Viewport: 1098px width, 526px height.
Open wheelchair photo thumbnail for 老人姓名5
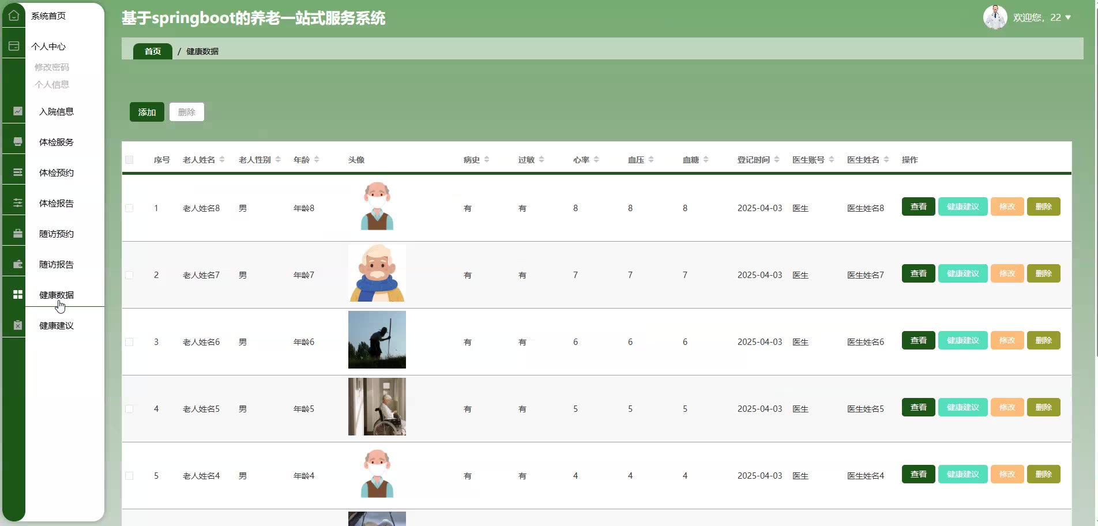pos(377,407)
